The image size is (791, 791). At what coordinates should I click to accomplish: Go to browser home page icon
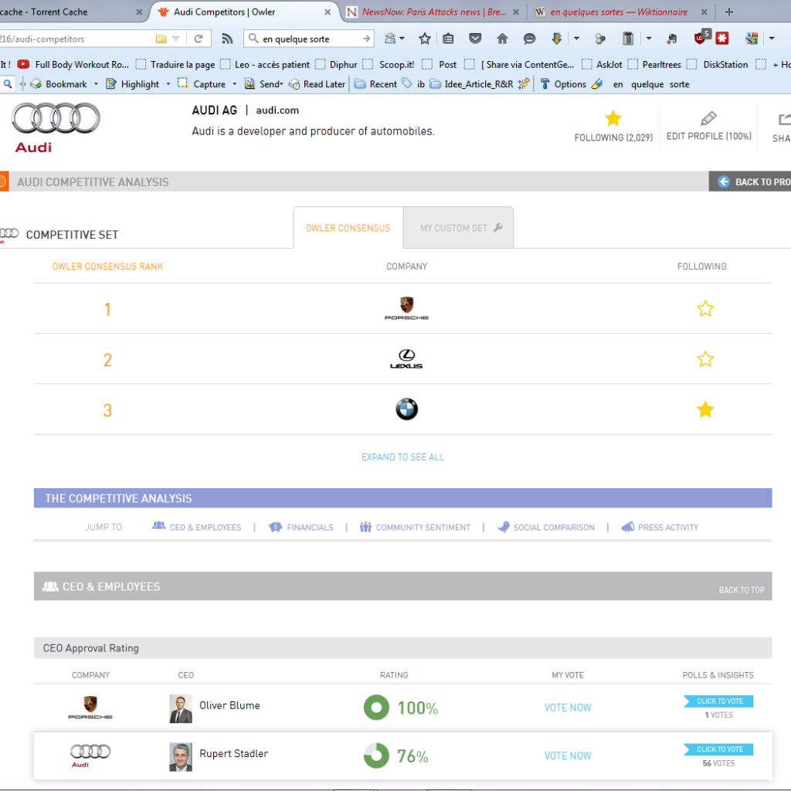(502, 39)
